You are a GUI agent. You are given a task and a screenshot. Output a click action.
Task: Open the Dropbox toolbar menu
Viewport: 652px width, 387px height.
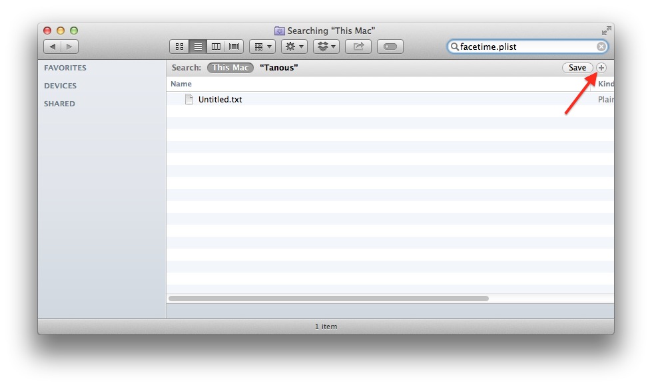[x=326, y=47]
